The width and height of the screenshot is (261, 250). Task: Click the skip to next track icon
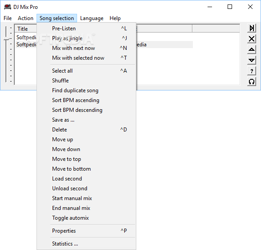(x=252, y=28)
